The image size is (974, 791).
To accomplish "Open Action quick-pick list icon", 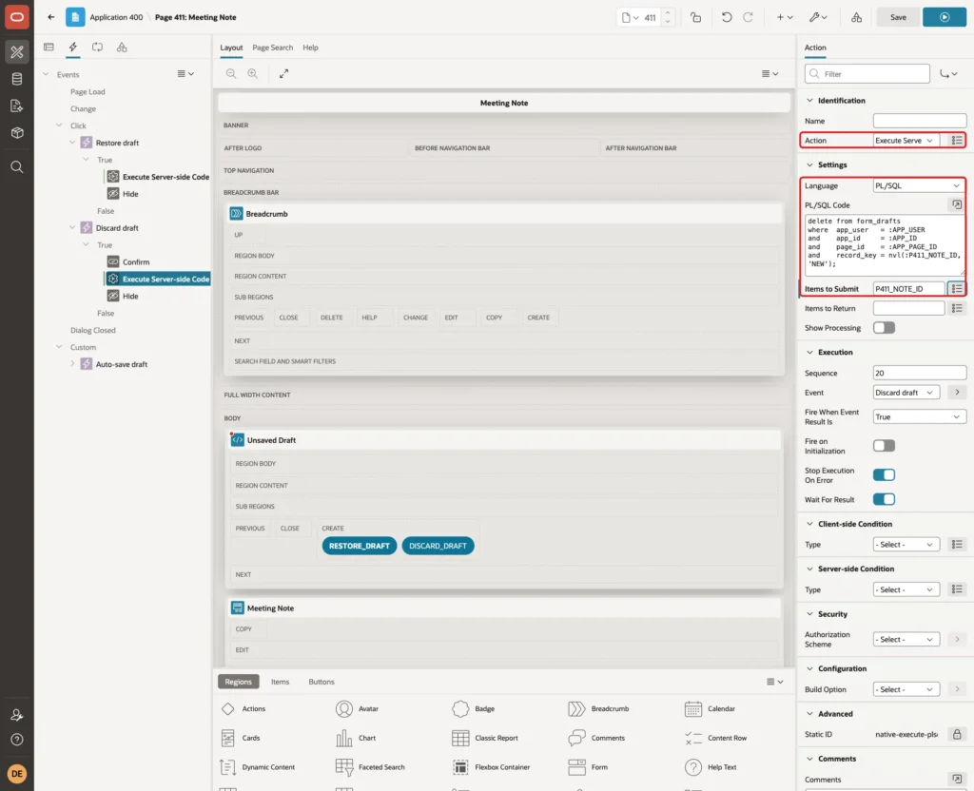I will point(957,141).
